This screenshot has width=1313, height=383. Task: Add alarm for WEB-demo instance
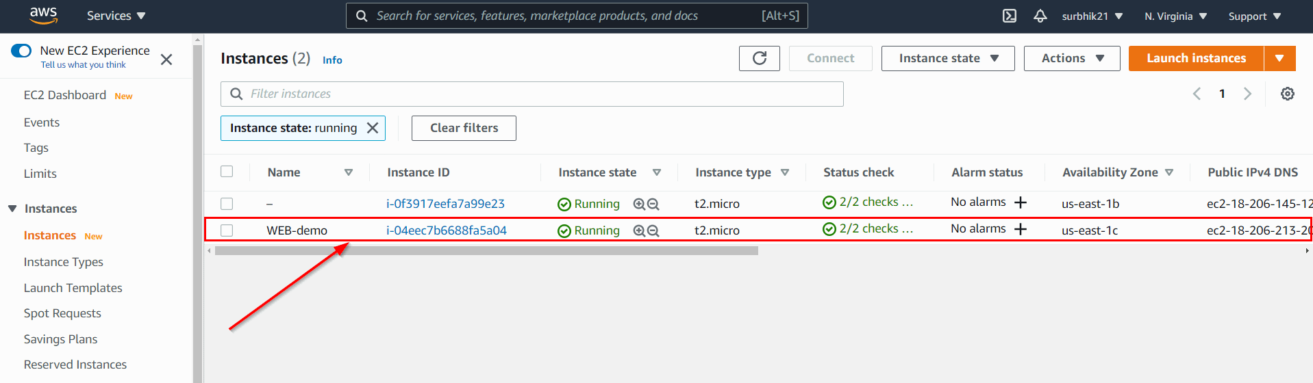1021,229
